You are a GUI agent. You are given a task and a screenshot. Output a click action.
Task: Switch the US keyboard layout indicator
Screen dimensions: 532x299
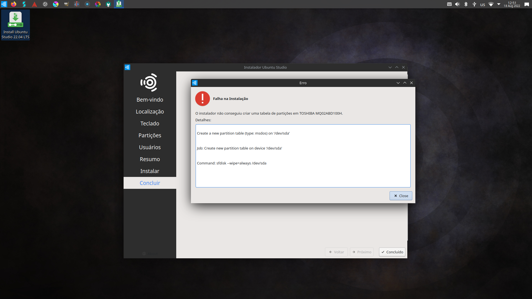point(483,4)
